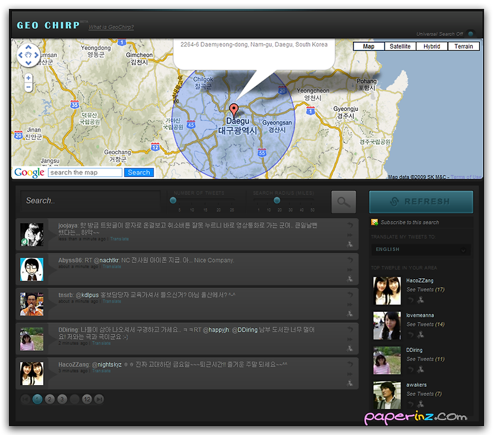
Task: Click the Refresh button
Action: (x=421, y=201)
